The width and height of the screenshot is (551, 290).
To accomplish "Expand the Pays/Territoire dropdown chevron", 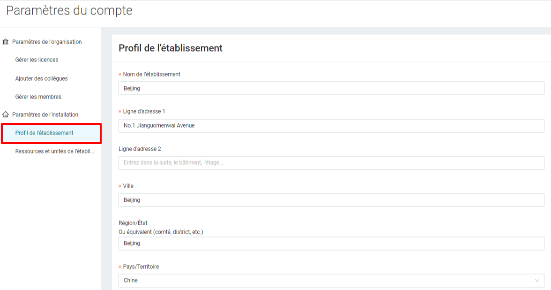I will [x=537, y=281].
